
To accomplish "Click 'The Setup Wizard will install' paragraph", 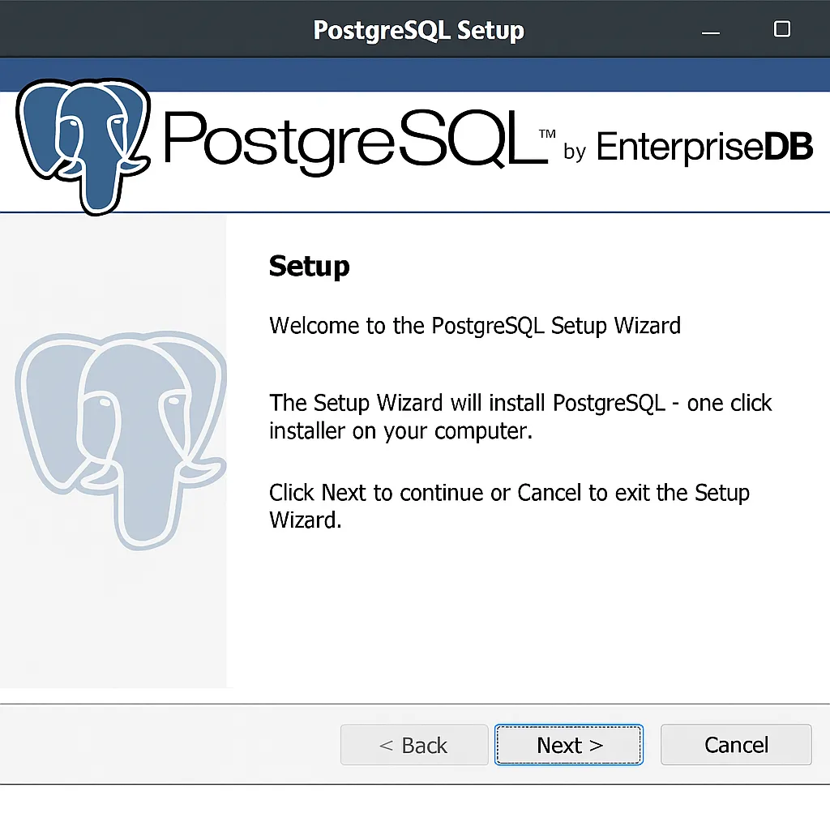I will pos(520,417).
